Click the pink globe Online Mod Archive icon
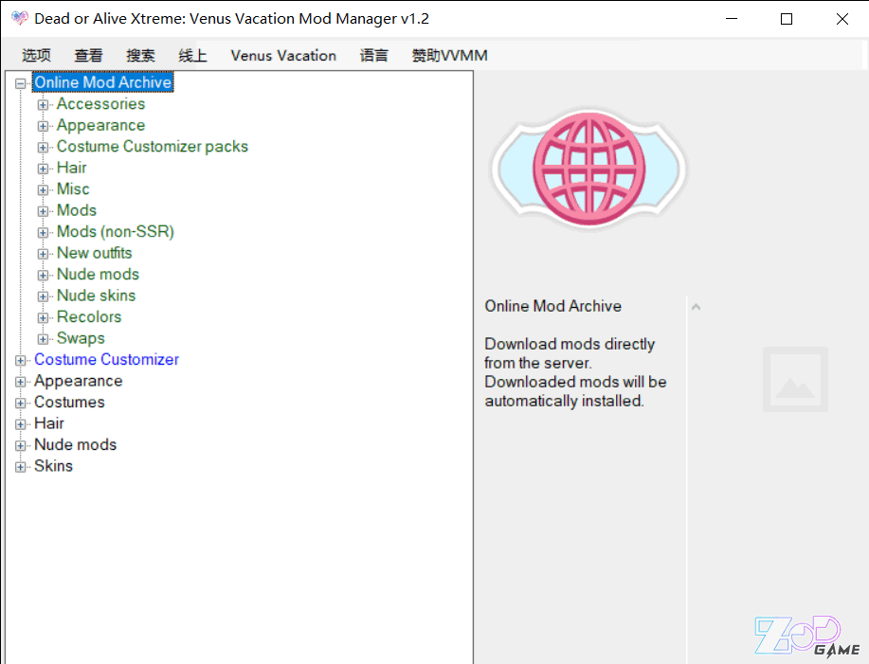The height and width of the screenshot is (664, 869). [585, 166]
